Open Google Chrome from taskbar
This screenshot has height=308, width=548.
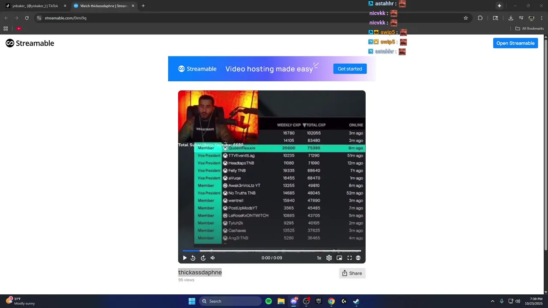331,301
